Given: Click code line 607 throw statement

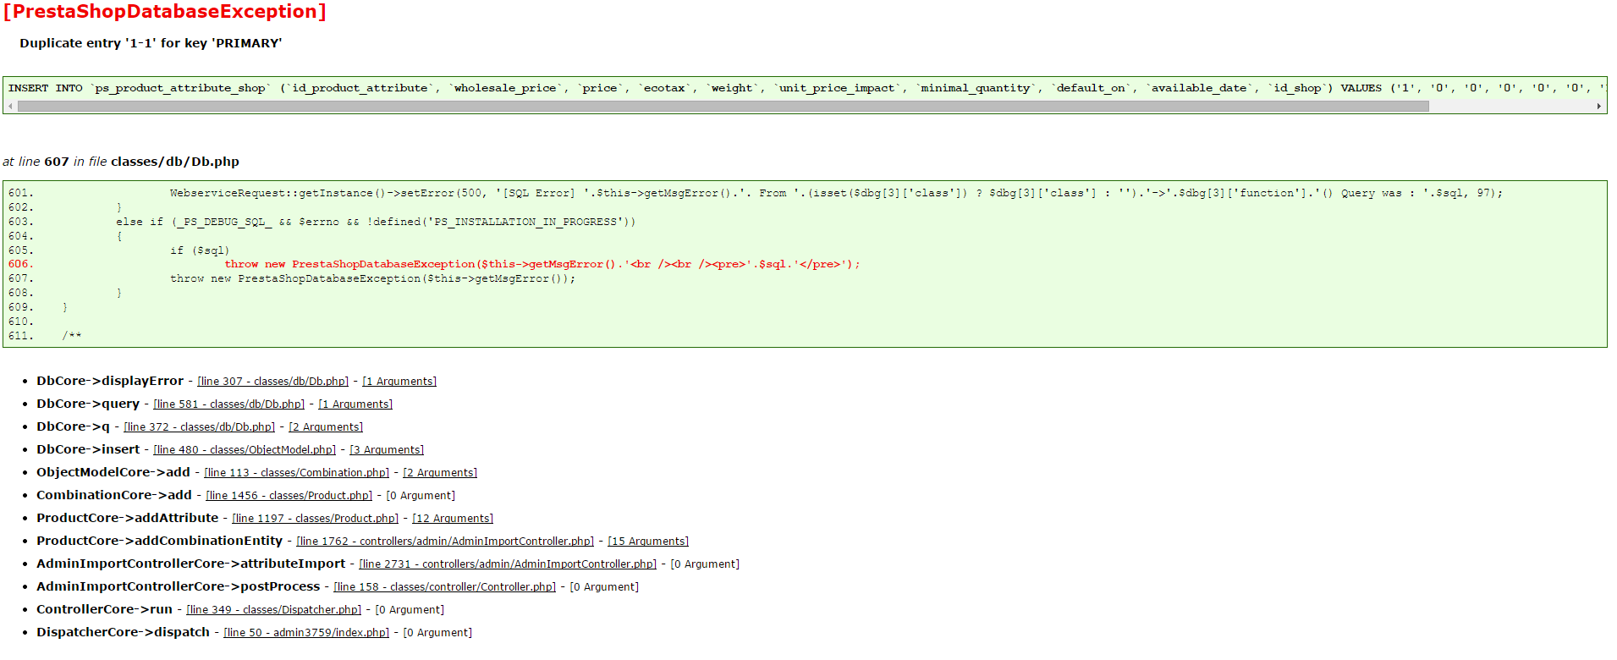Looking at the screenshot, I should tap(372, 279).
